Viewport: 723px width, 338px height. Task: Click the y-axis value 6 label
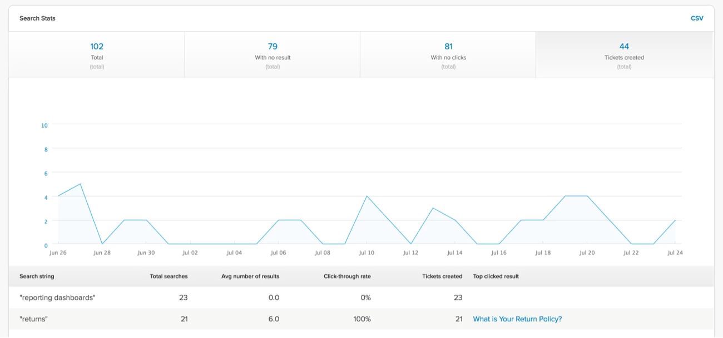click(x=46, y=174)
